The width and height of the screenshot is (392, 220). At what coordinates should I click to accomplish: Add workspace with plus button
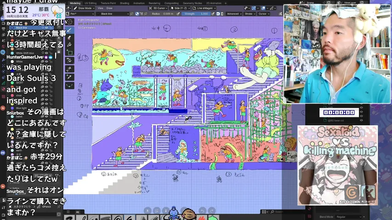(226, 3)
